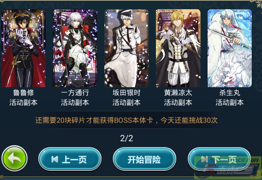
Task: Click the fragment requirement message text
Action: 127,120
